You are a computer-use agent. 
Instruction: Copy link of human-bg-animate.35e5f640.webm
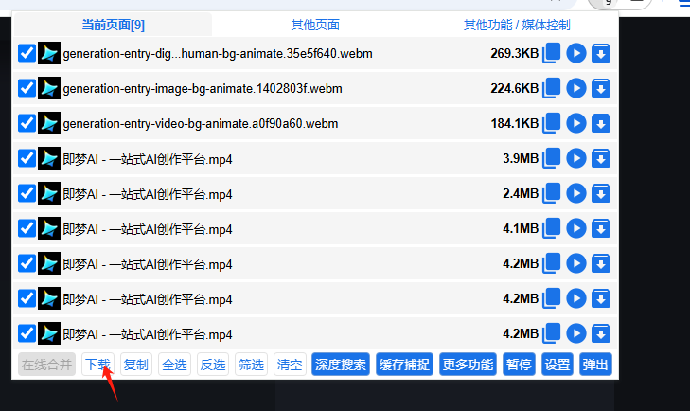(x=552, y=53)
